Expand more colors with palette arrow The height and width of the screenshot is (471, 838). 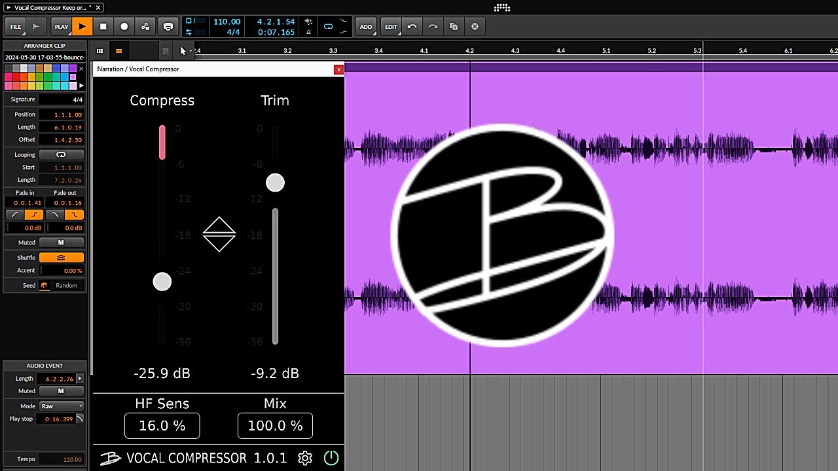coord(81,86)
